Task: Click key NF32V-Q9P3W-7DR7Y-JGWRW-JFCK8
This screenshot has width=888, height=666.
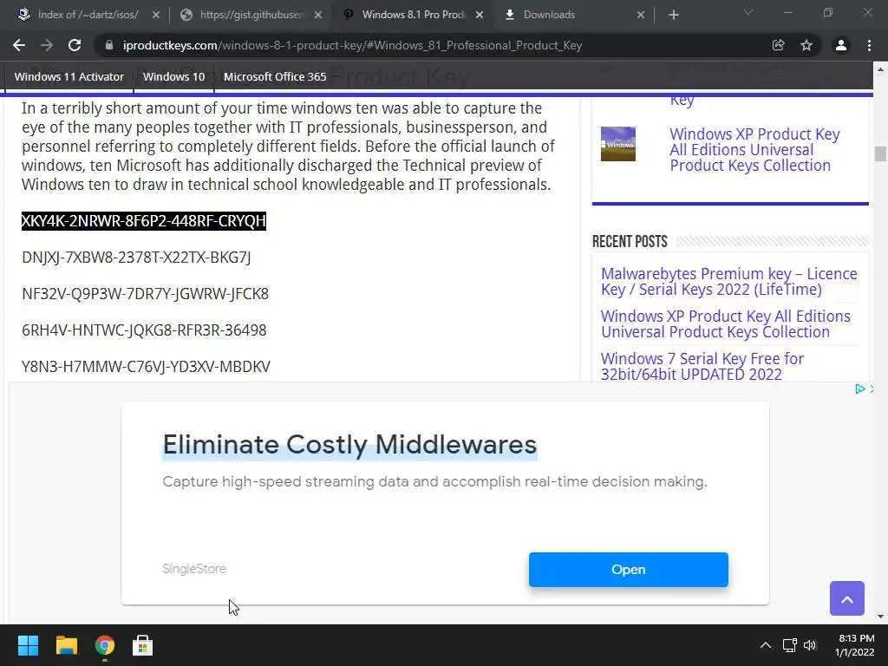Action: [145, 293]
